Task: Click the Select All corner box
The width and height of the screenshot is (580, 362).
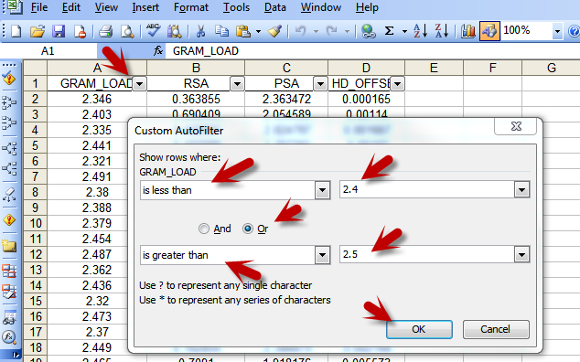Action: [35, 68]
